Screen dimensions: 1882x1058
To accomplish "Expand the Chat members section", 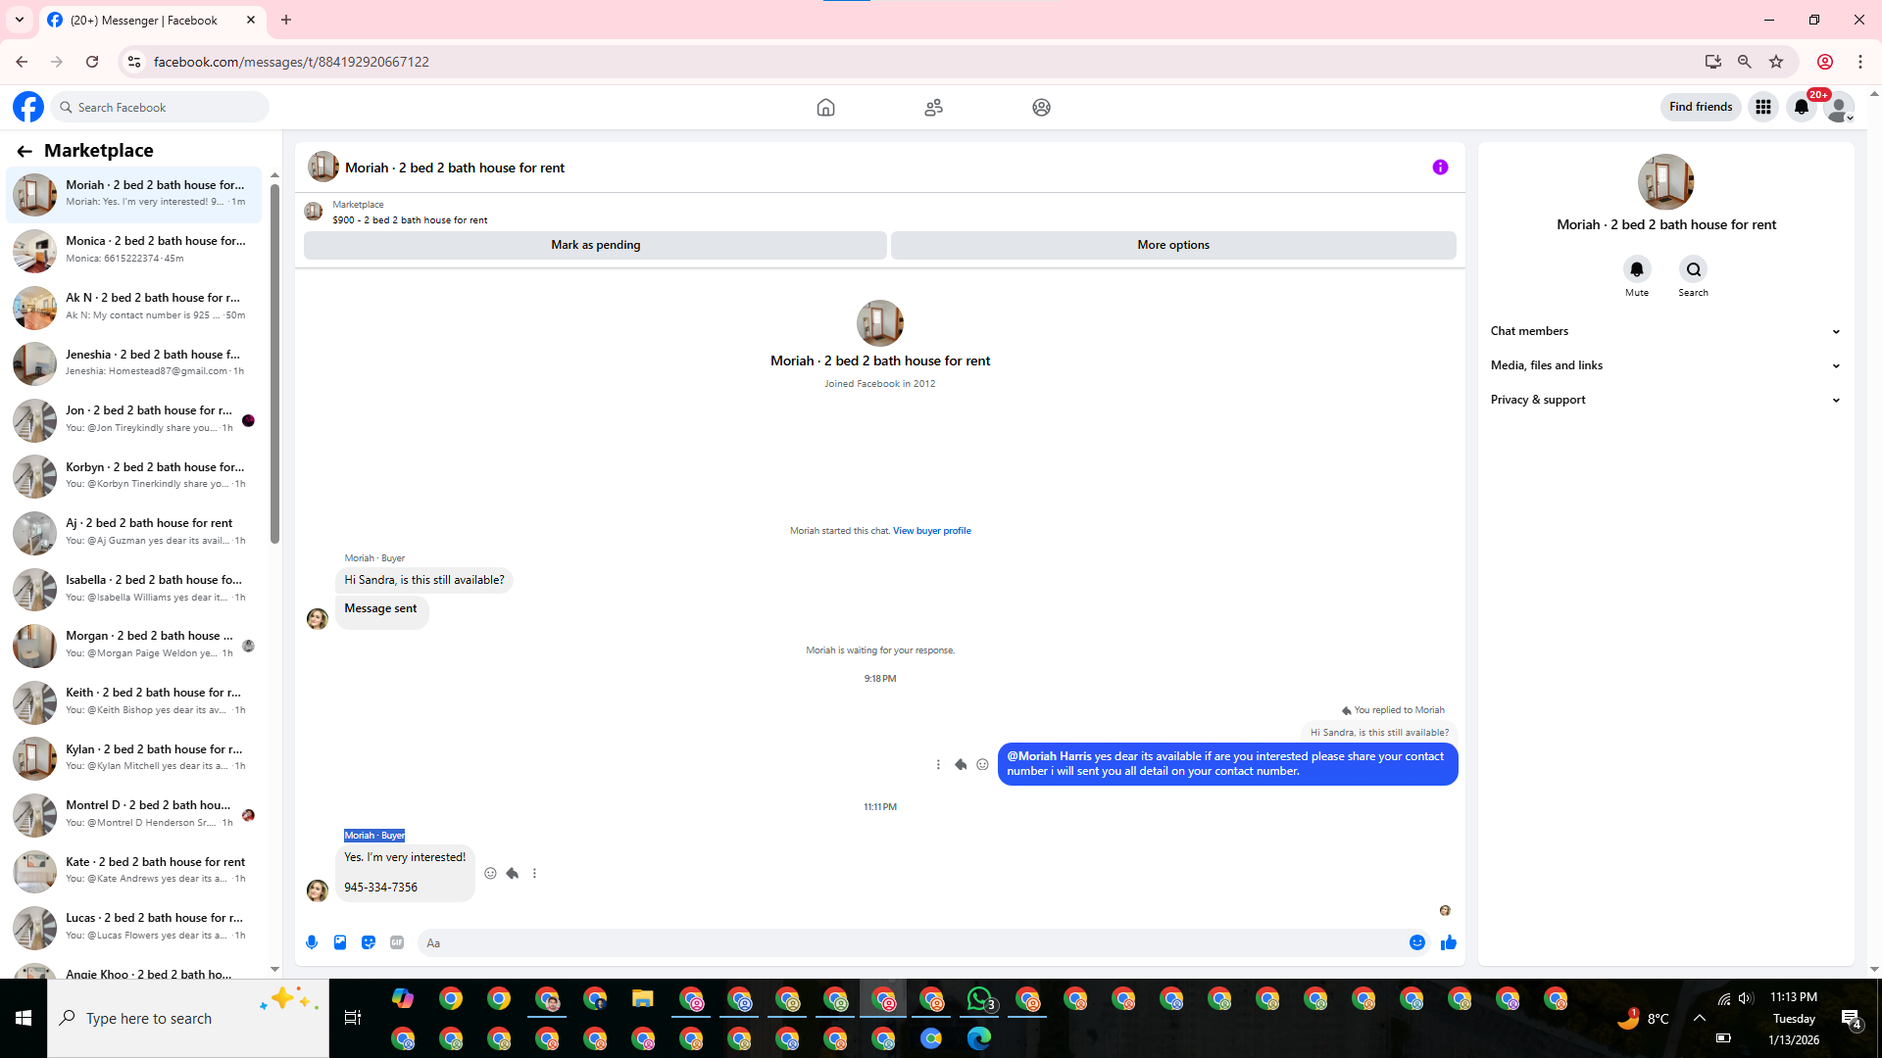I will coord(1664,331).
